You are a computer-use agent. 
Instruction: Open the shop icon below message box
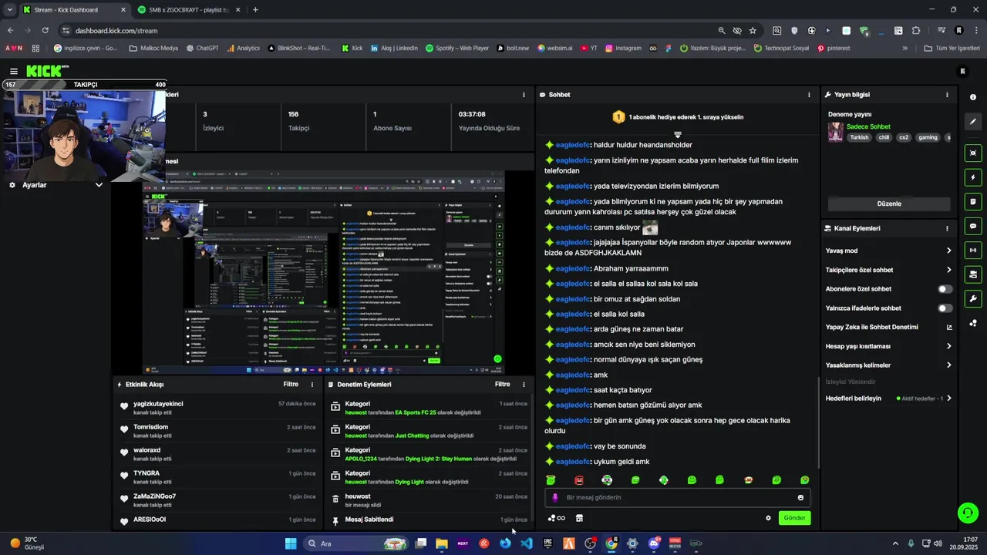pyautogui.click(x=579, y=518)
